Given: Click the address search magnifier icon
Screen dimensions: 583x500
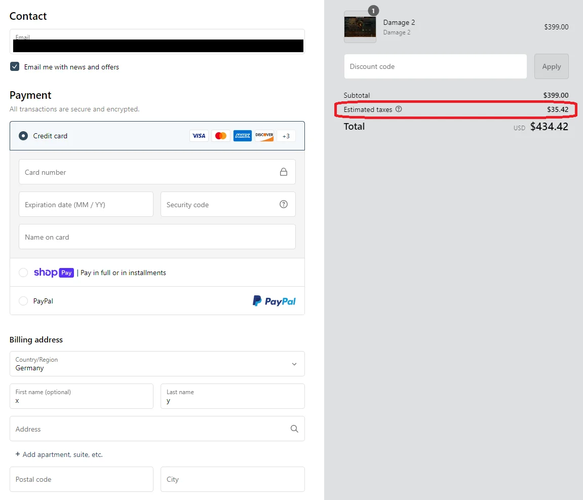Looking at the screenshot, I should click(x=294, y=429).
